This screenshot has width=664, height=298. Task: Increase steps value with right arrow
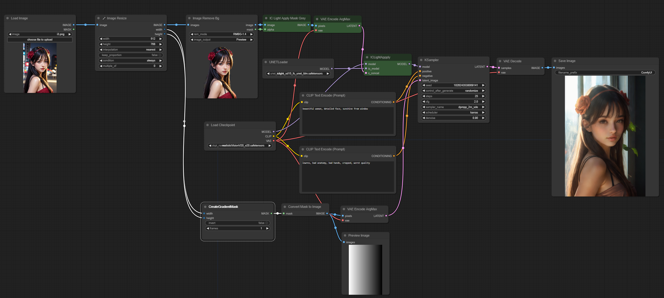[483, 96]
